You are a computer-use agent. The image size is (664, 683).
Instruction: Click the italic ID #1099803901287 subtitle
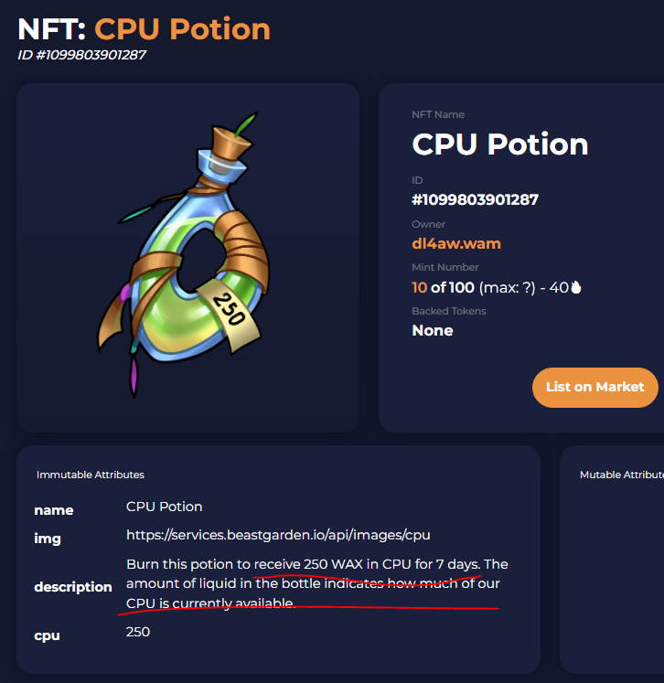82,55
